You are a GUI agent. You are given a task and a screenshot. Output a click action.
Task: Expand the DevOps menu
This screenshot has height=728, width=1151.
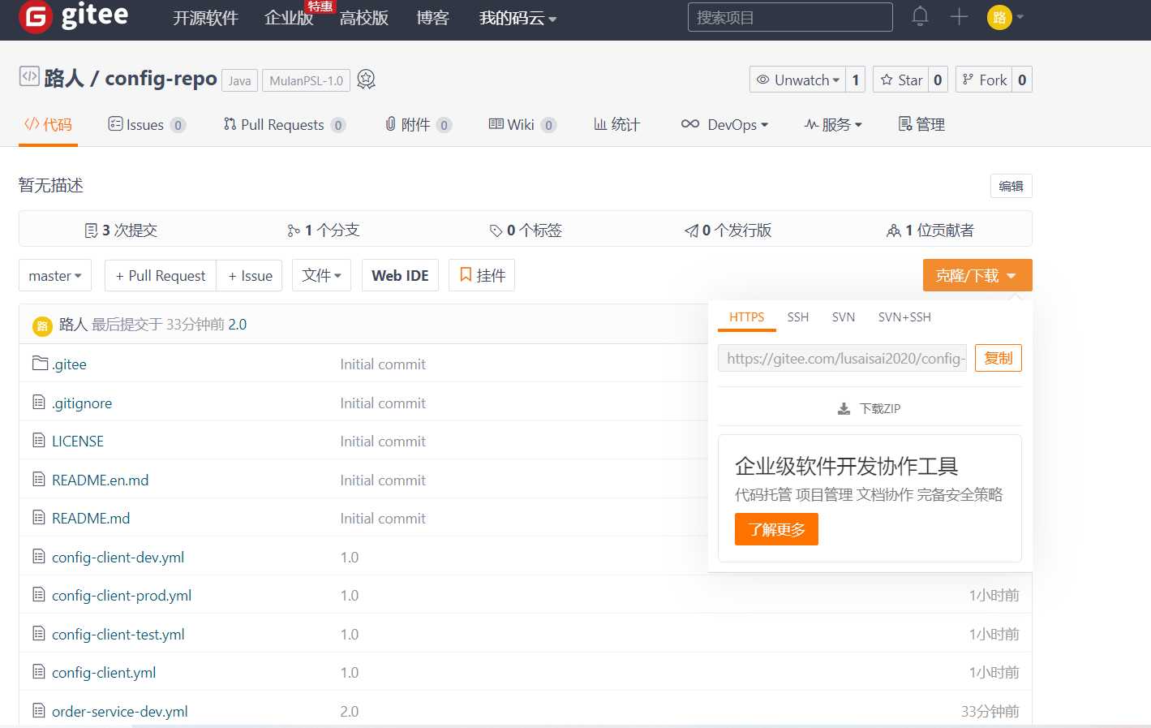pos(725,124)
